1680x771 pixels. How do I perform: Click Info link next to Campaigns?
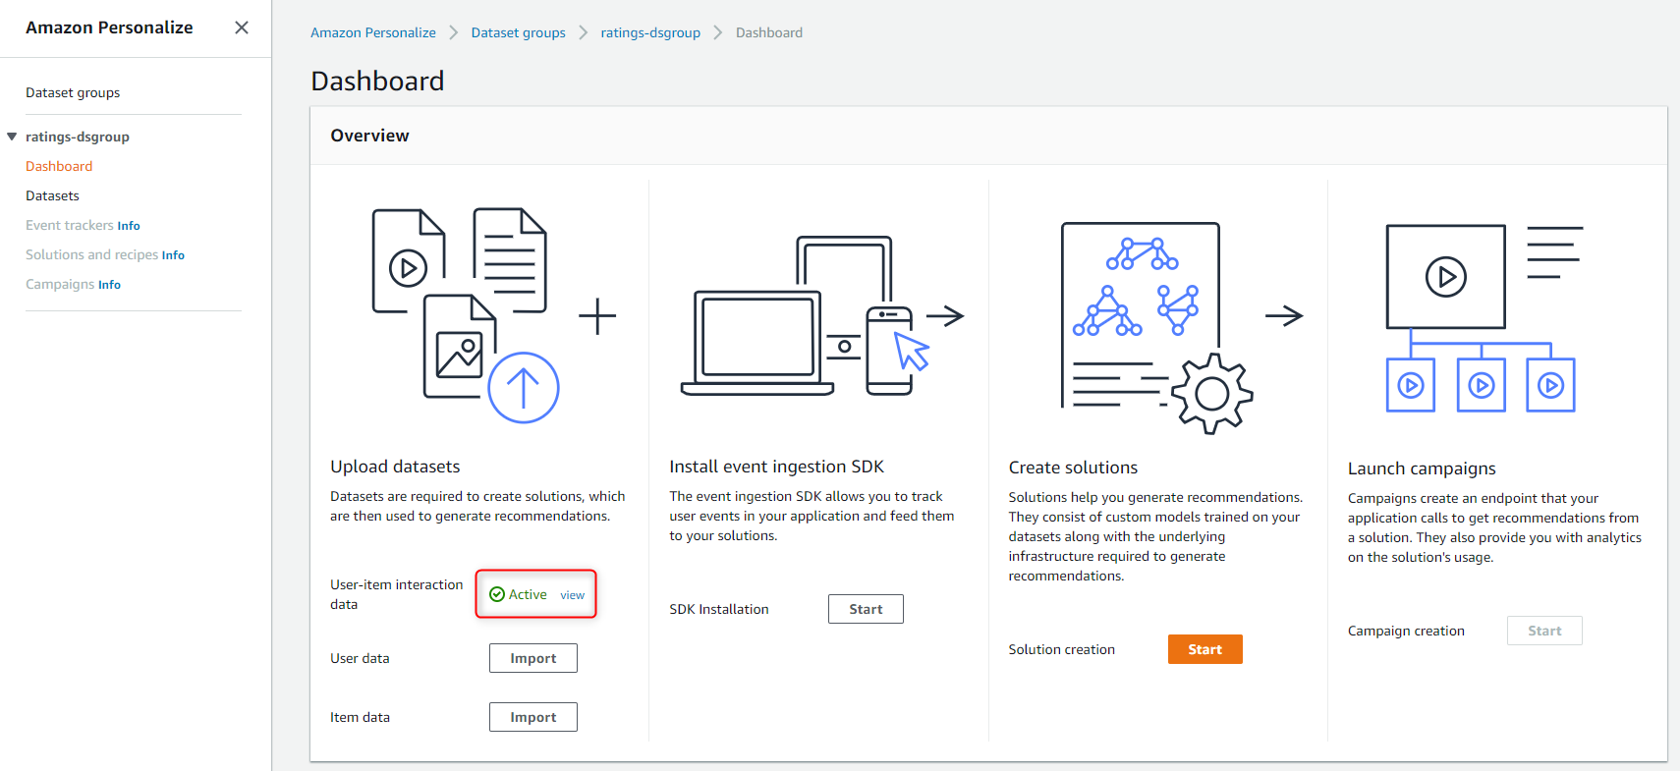coord(109,285)
